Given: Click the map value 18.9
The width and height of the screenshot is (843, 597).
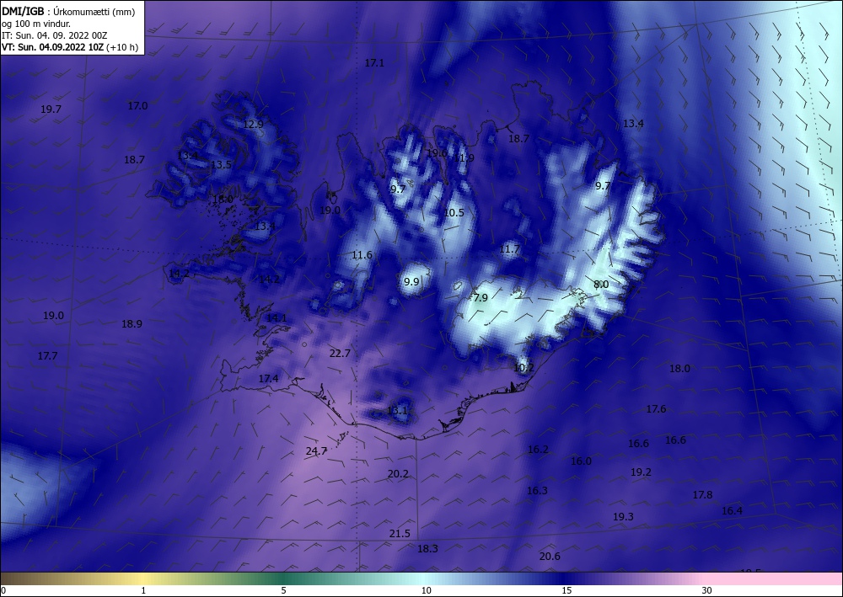Looking at the screenshot, I should click(132, 323).
